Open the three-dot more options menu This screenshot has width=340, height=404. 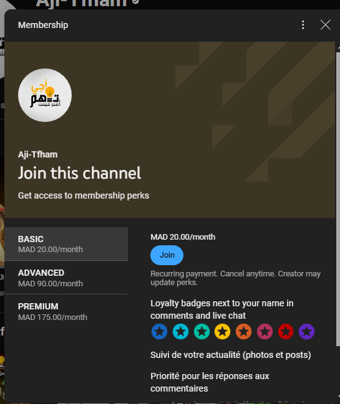coord(303,25)
